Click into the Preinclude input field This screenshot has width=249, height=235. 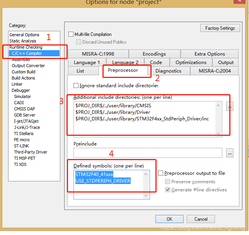click(x=148, y=153)
